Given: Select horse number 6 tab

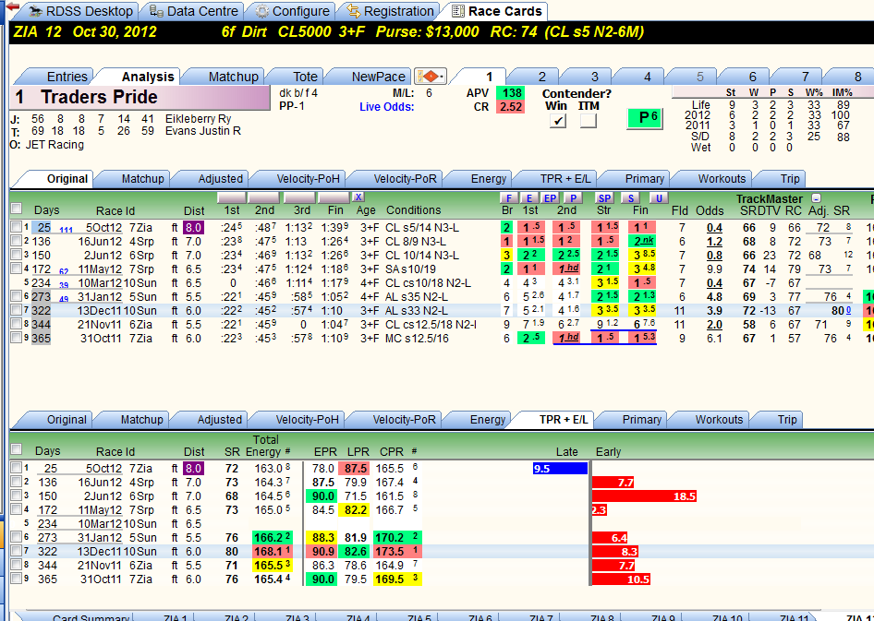Looking at the screenshot, I should pyautogui.click(x=752, y=77).
